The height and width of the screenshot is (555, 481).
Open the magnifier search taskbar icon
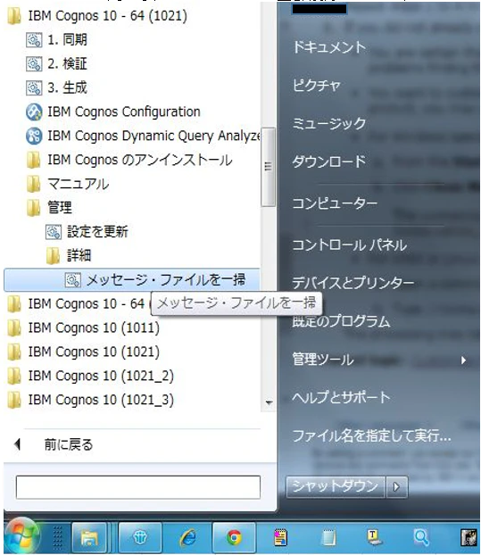[x=421, y=538]
